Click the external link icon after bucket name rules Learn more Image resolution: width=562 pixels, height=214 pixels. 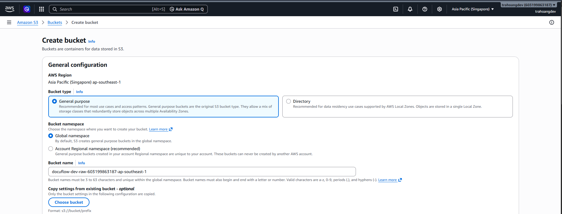[x=400, y=180]
